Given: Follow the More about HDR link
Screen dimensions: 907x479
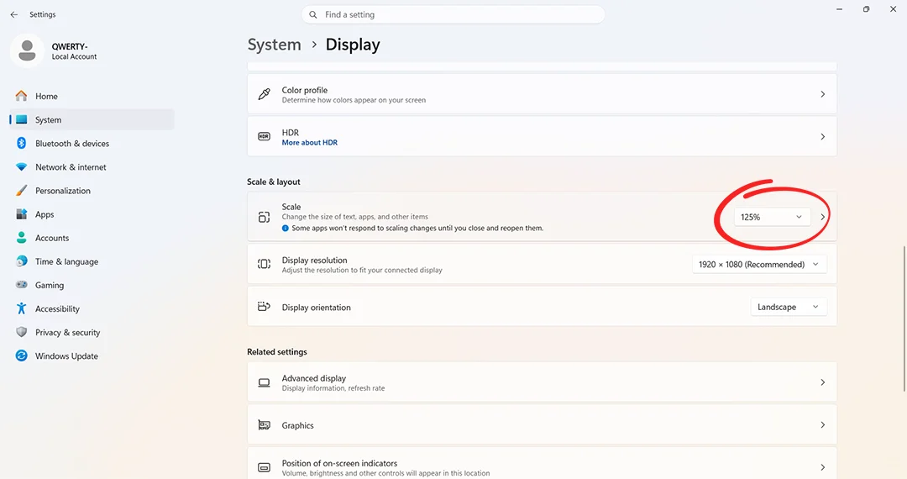Looking at the screenshot, I should (x=309, y=142).
